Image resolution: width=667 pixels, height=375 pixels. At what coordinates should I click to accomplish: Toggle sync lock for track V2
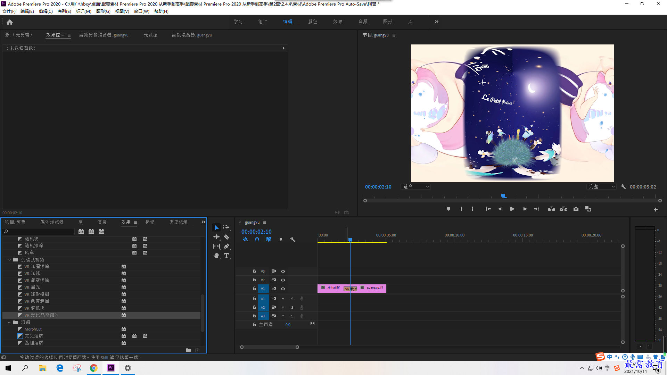pyautogui.click(x=273, y=280)
